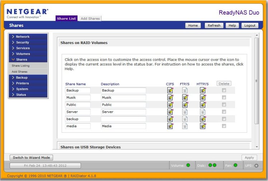Screen dimensions: 268x181
Task: Click the scroll down arrow
Action: [x=257, y=147]
